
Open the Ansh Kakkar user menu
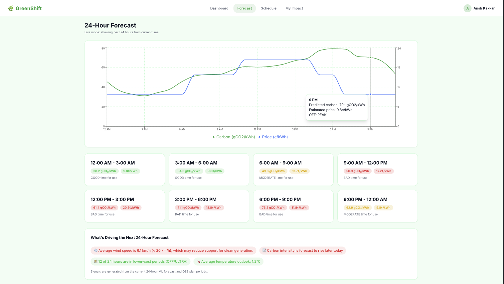(x=479, y=8)
